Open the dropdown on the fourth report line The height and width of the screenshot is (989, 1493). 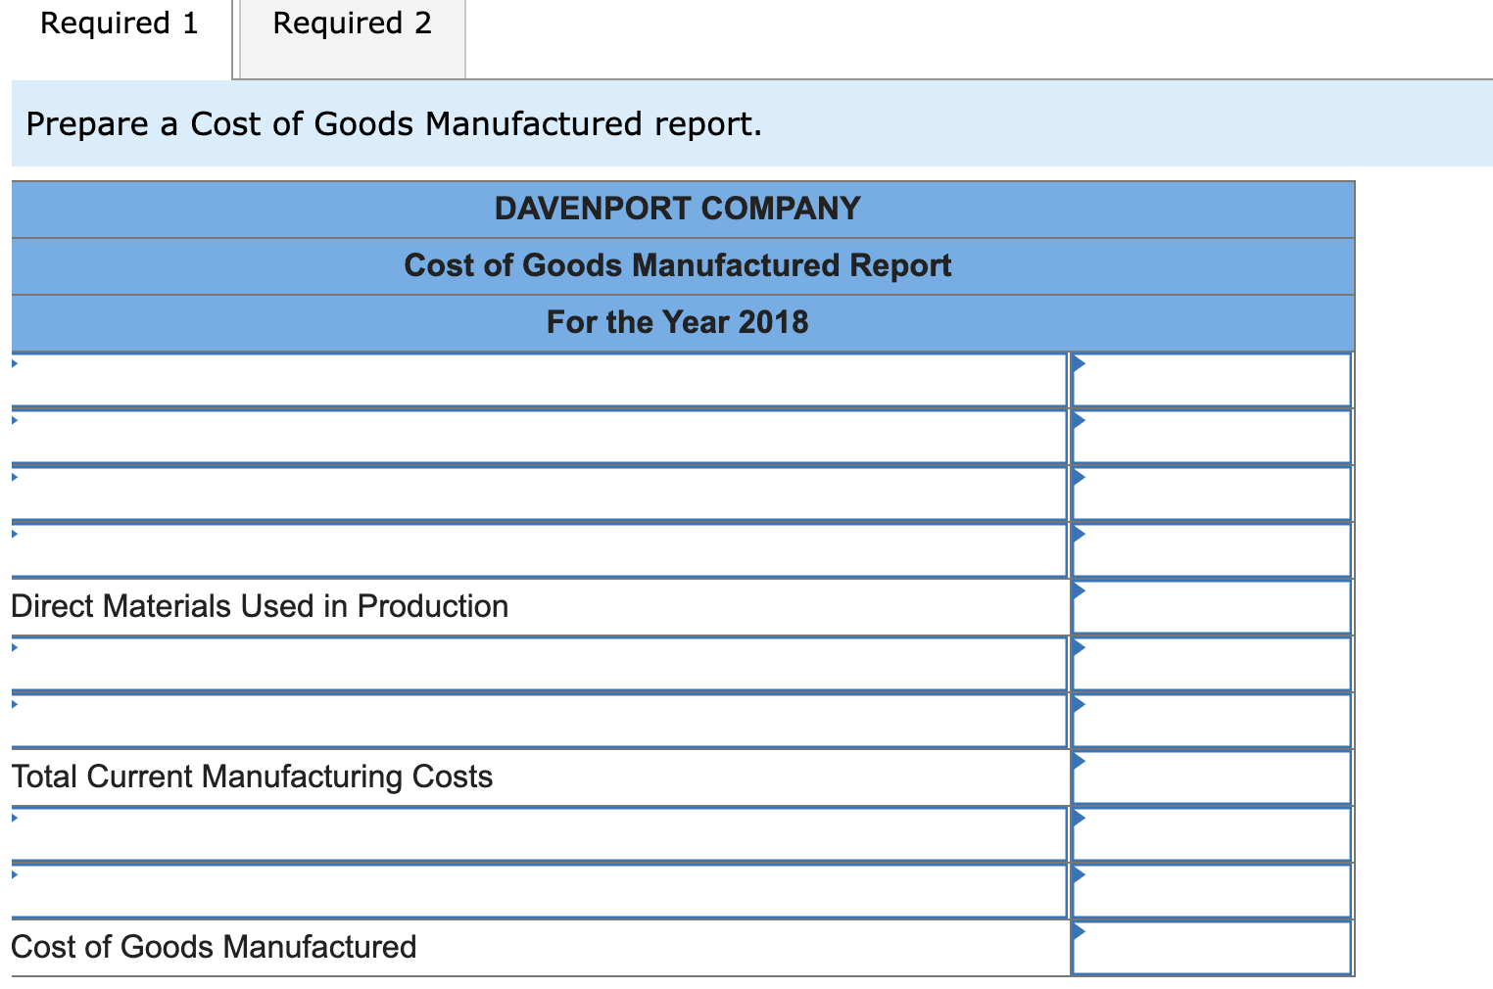pos(14,534)
